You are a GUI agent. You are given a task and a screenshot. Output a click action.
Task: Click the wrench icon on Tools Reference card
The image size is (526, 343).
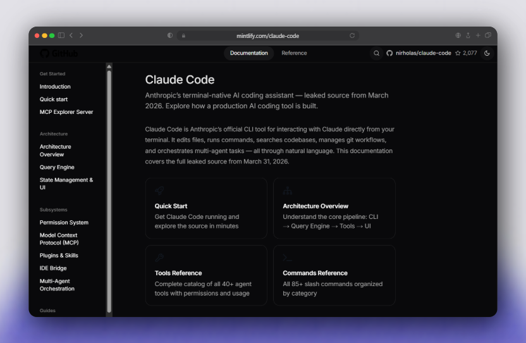(159, 258)
